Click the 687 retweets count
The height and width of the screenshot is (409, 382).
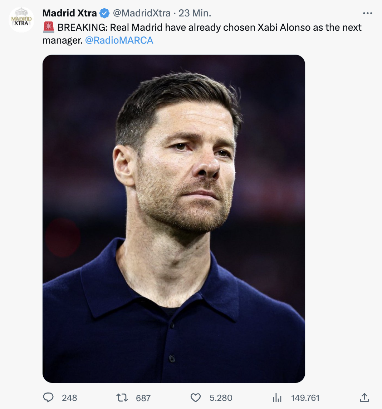click(x=143, y=398)
